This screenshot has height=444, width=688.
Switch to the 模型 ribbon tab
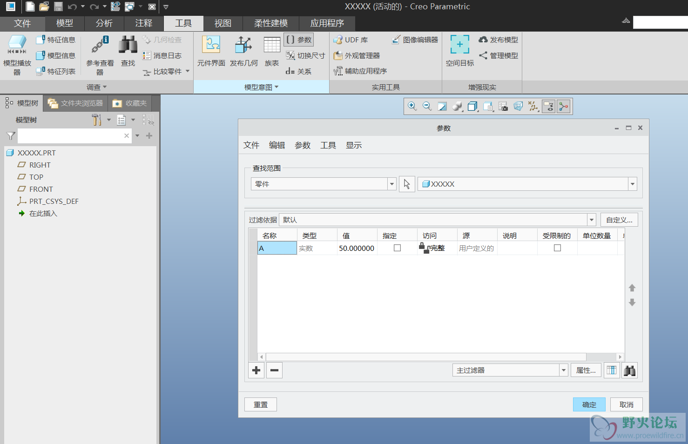click(65, 23)
